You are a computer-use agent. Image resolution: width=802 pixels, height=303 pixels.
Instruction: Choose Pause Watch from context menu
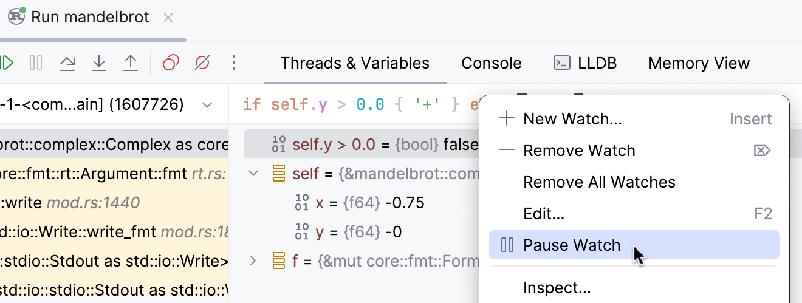point(572,245)
